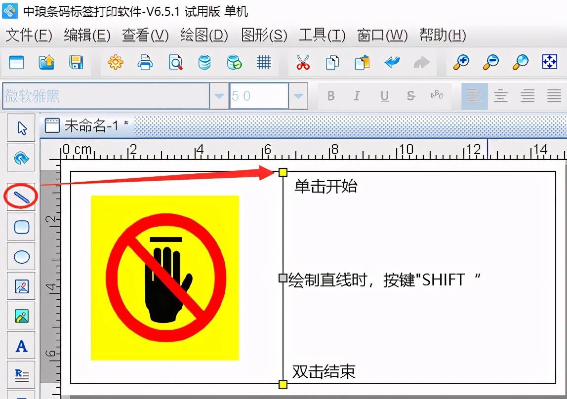
Task: Click the save floppy disk icon
Action: (76, 63)
